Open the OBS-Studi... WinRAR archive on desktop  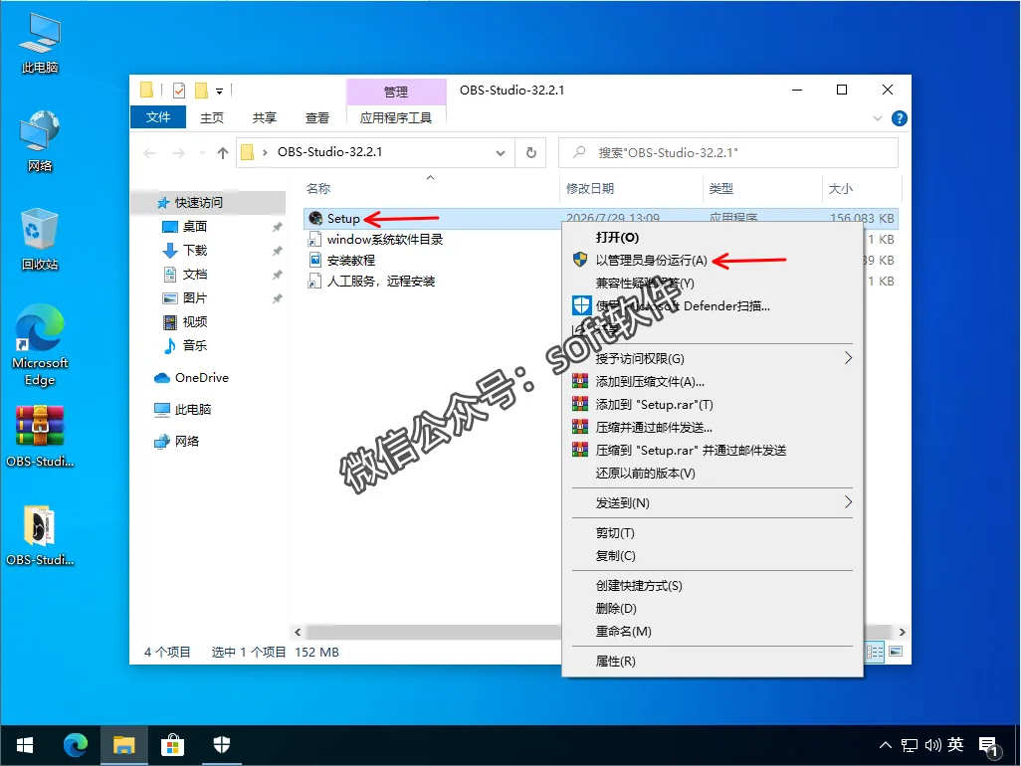point(40,436)
